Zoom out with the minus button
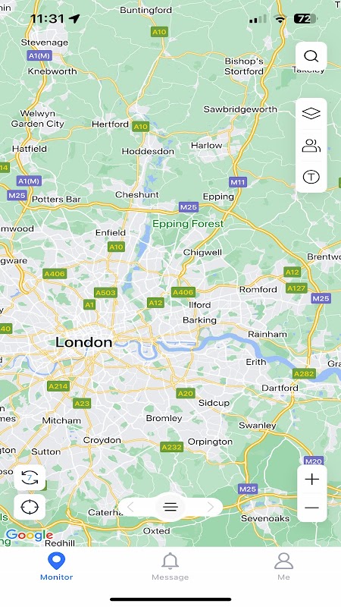341x607 pixels. pos(312,508)
